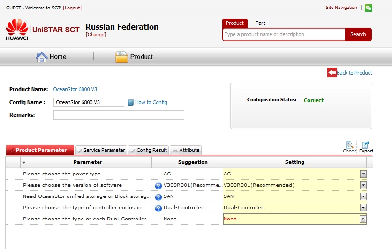Open the V300R001(Recommended) version dropdown arrow

tap(363, 185)
